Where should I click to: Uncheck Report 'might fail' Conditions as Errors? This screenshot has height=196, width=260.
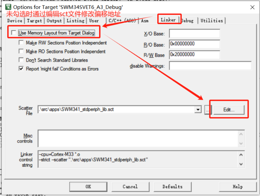21,69
